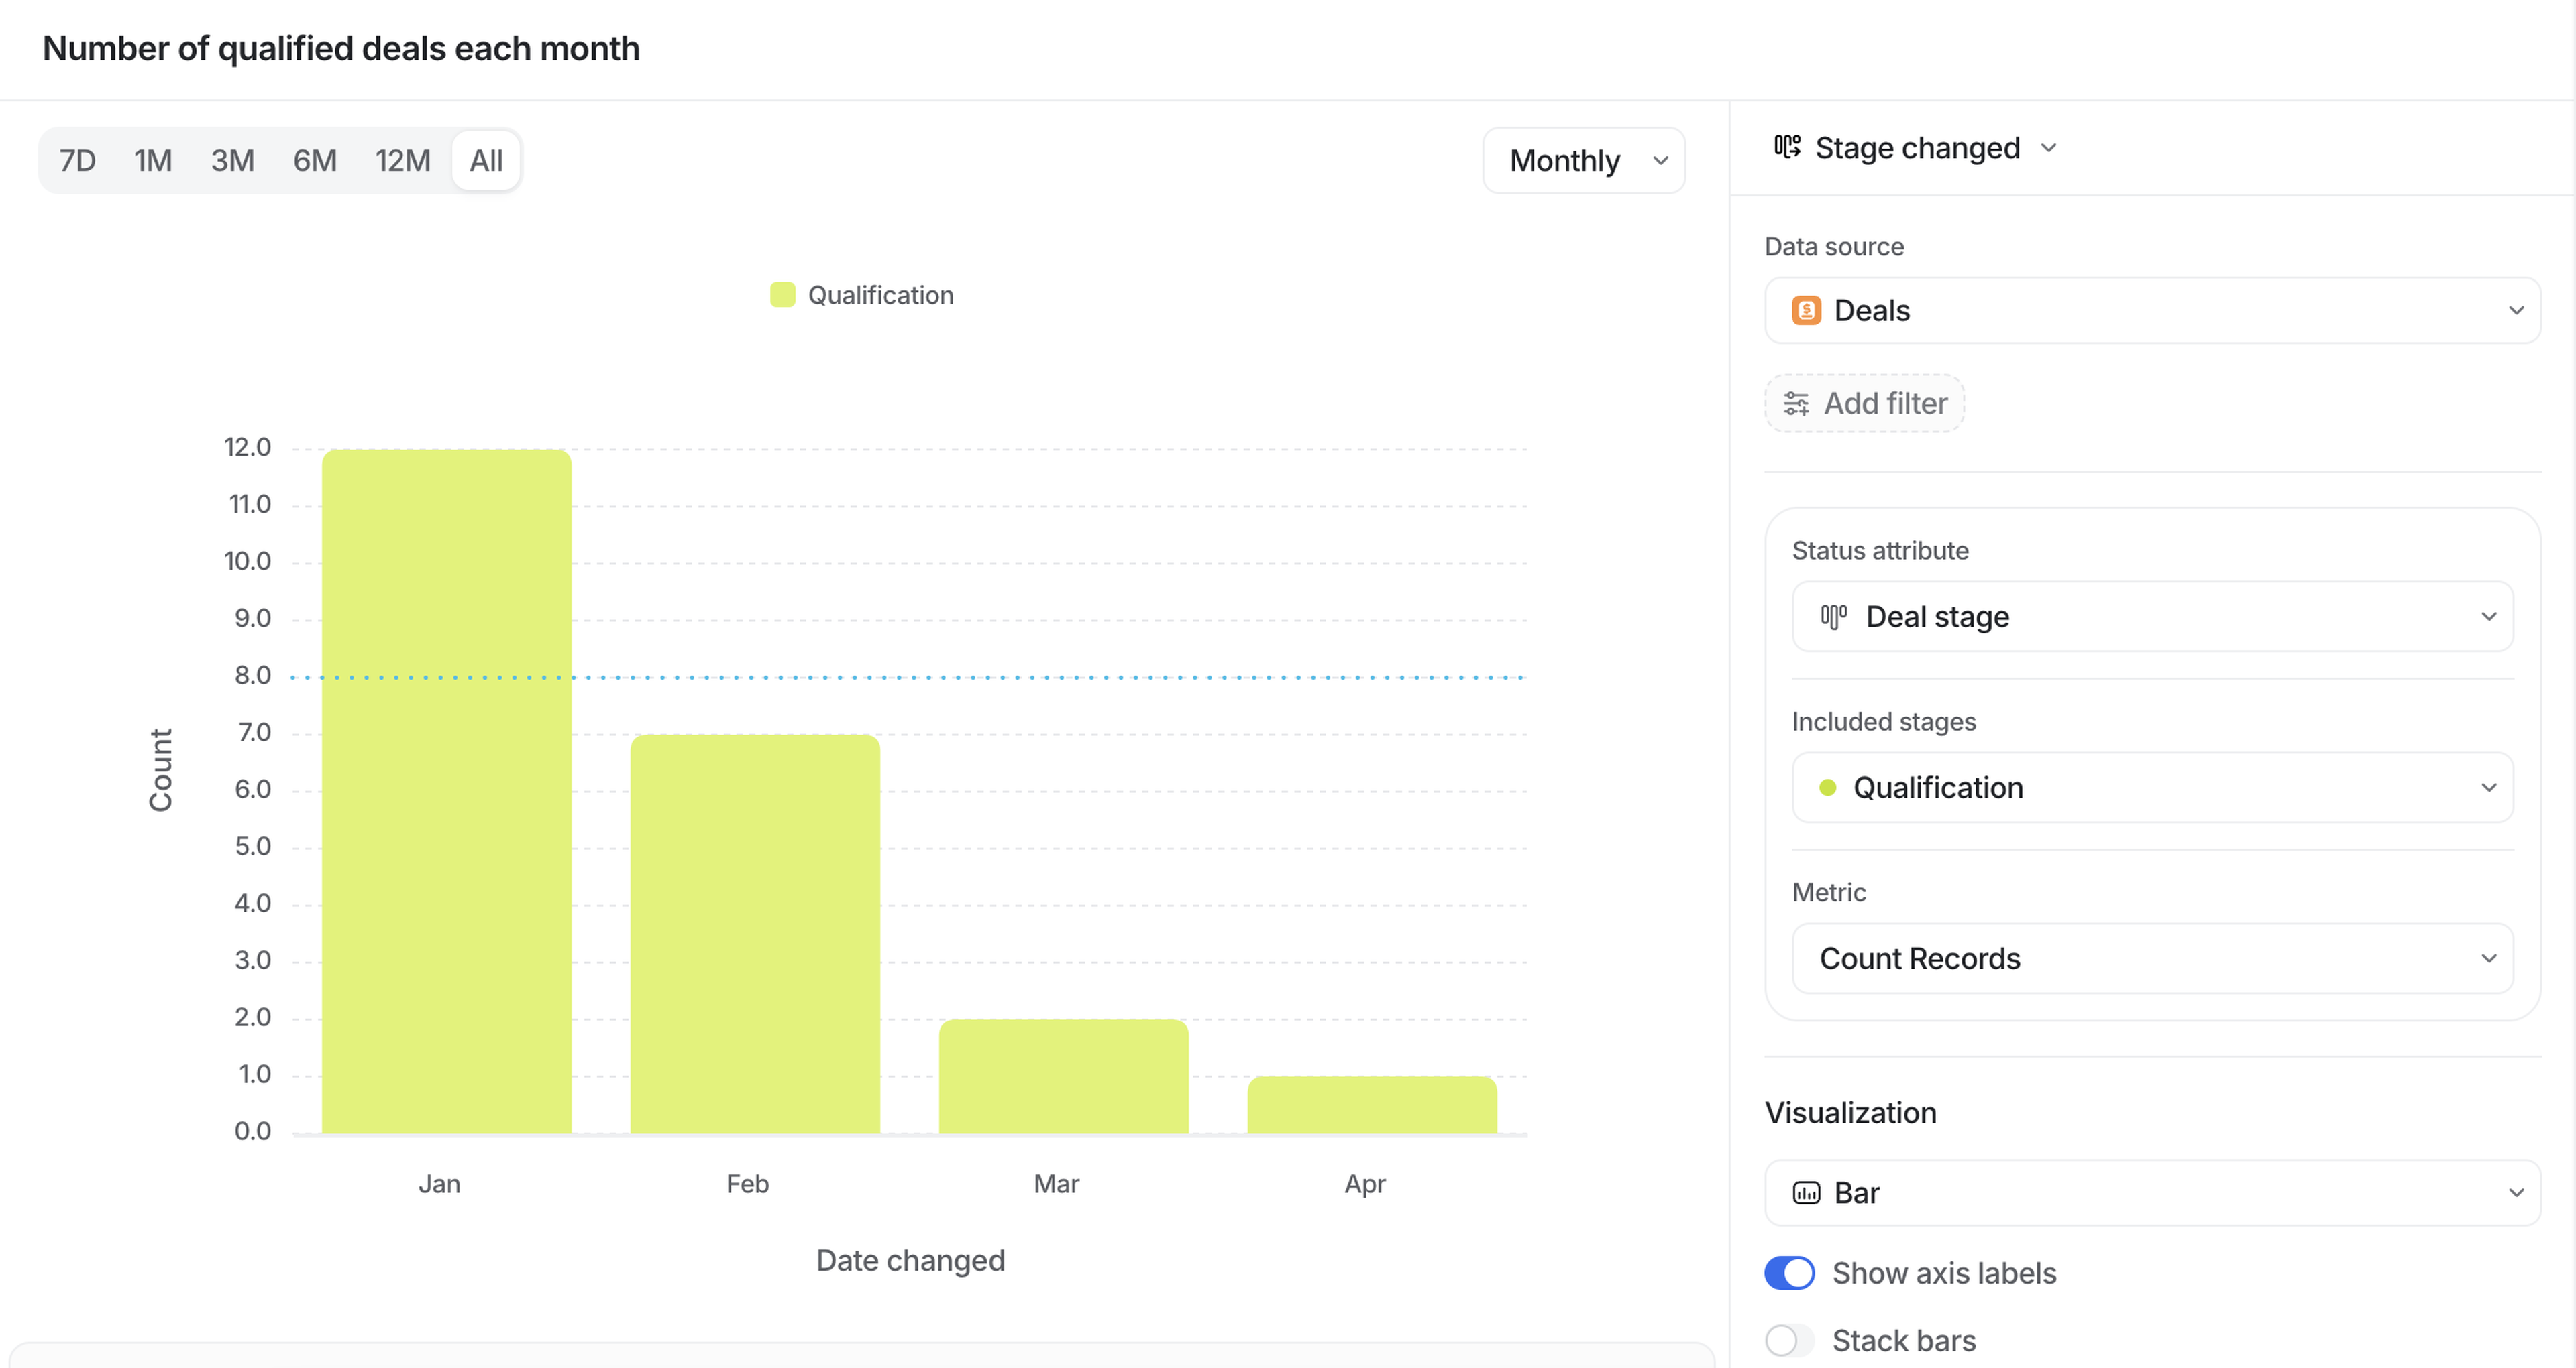The image size is (2576, 1368).
Task: Click the Deal stage status icon
Action: pos(1833,617)
